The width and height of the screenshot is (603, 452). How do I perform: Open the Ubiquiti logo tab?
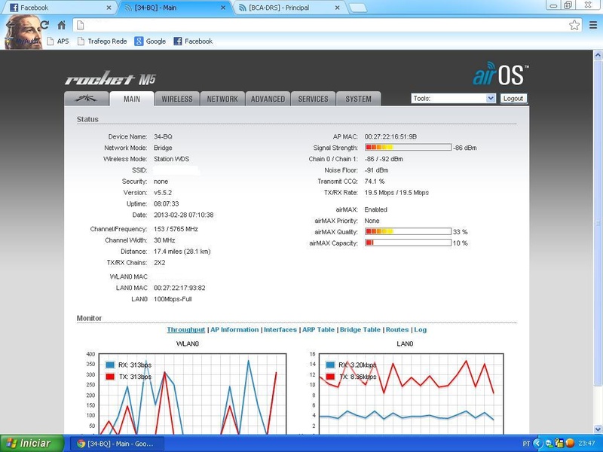pyautogui.click(x=86, y=99)
